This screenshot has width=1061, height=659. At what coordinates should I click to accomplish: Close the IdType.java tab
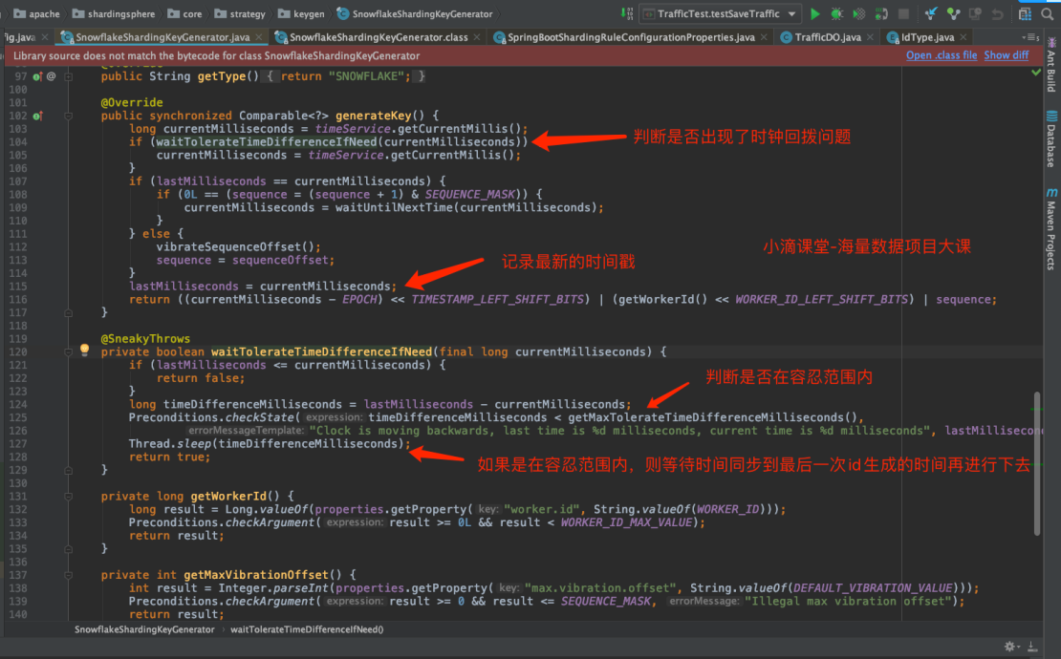[x=964, y=37]
